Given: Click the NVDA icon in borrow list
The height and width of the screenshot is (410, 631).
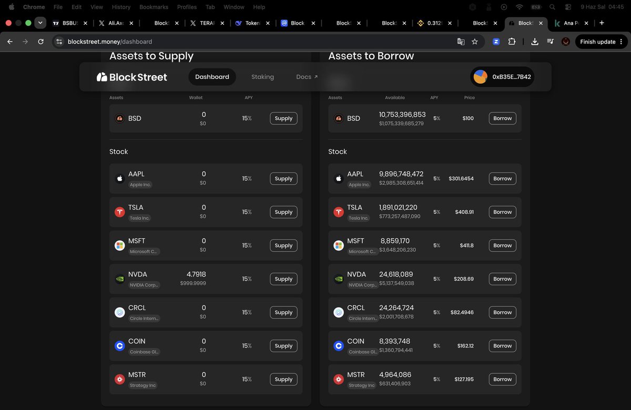Looking at the screenshot, I should point(339,279).
